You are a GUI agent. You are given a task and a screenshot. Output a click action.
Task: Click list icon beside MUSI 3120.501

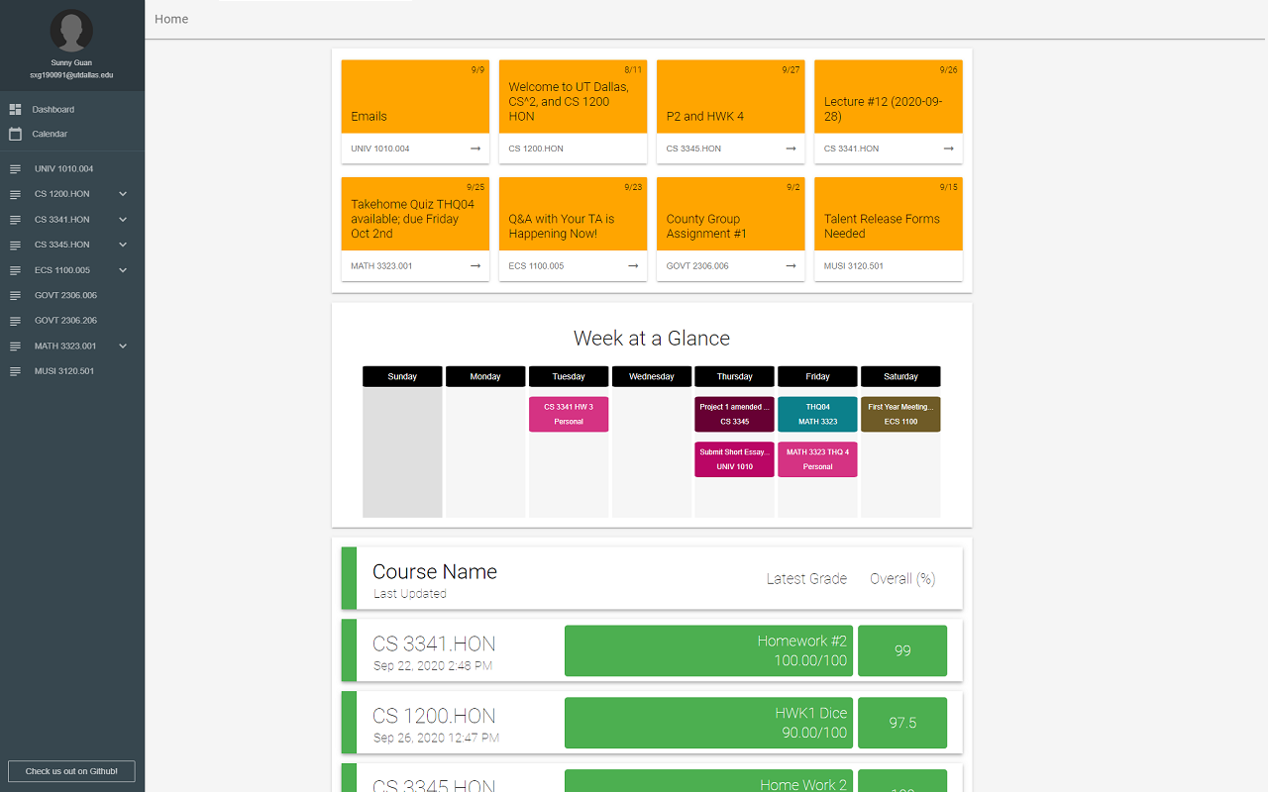point(15,371)
